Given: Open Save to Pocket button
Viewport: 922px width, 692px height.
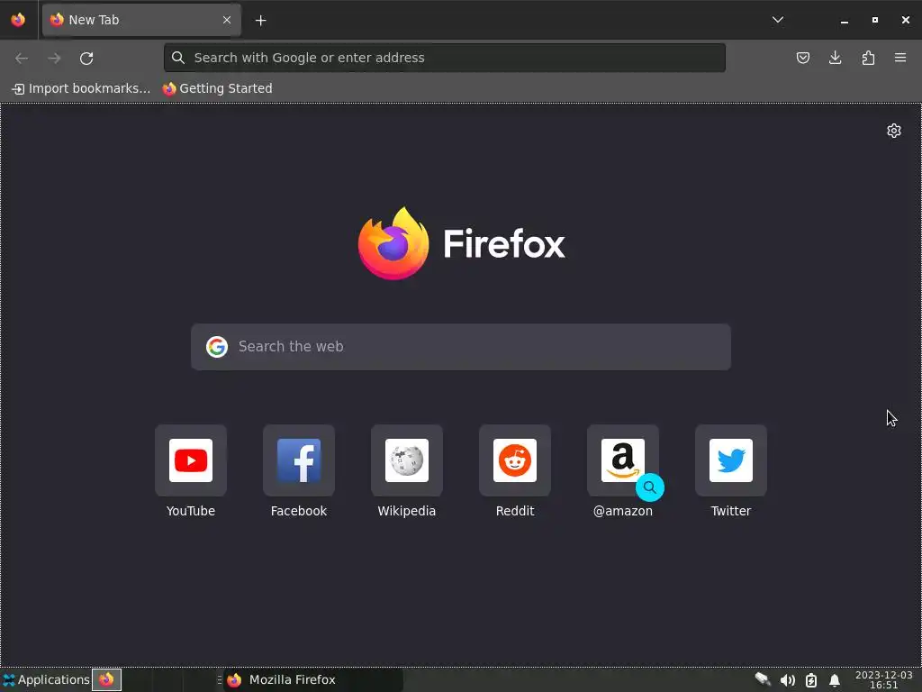Looking at the screenshot, I should point(802,58).
